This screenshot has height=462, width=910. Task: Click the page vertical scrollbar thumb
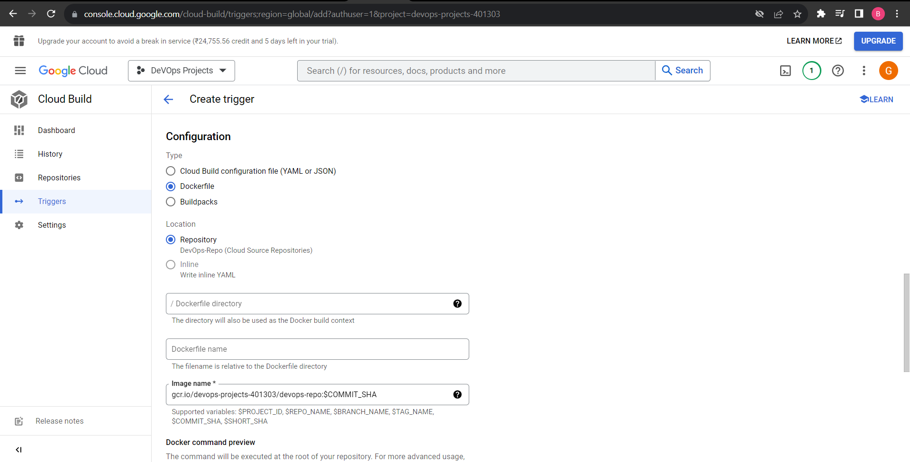[x=906, y=323]
